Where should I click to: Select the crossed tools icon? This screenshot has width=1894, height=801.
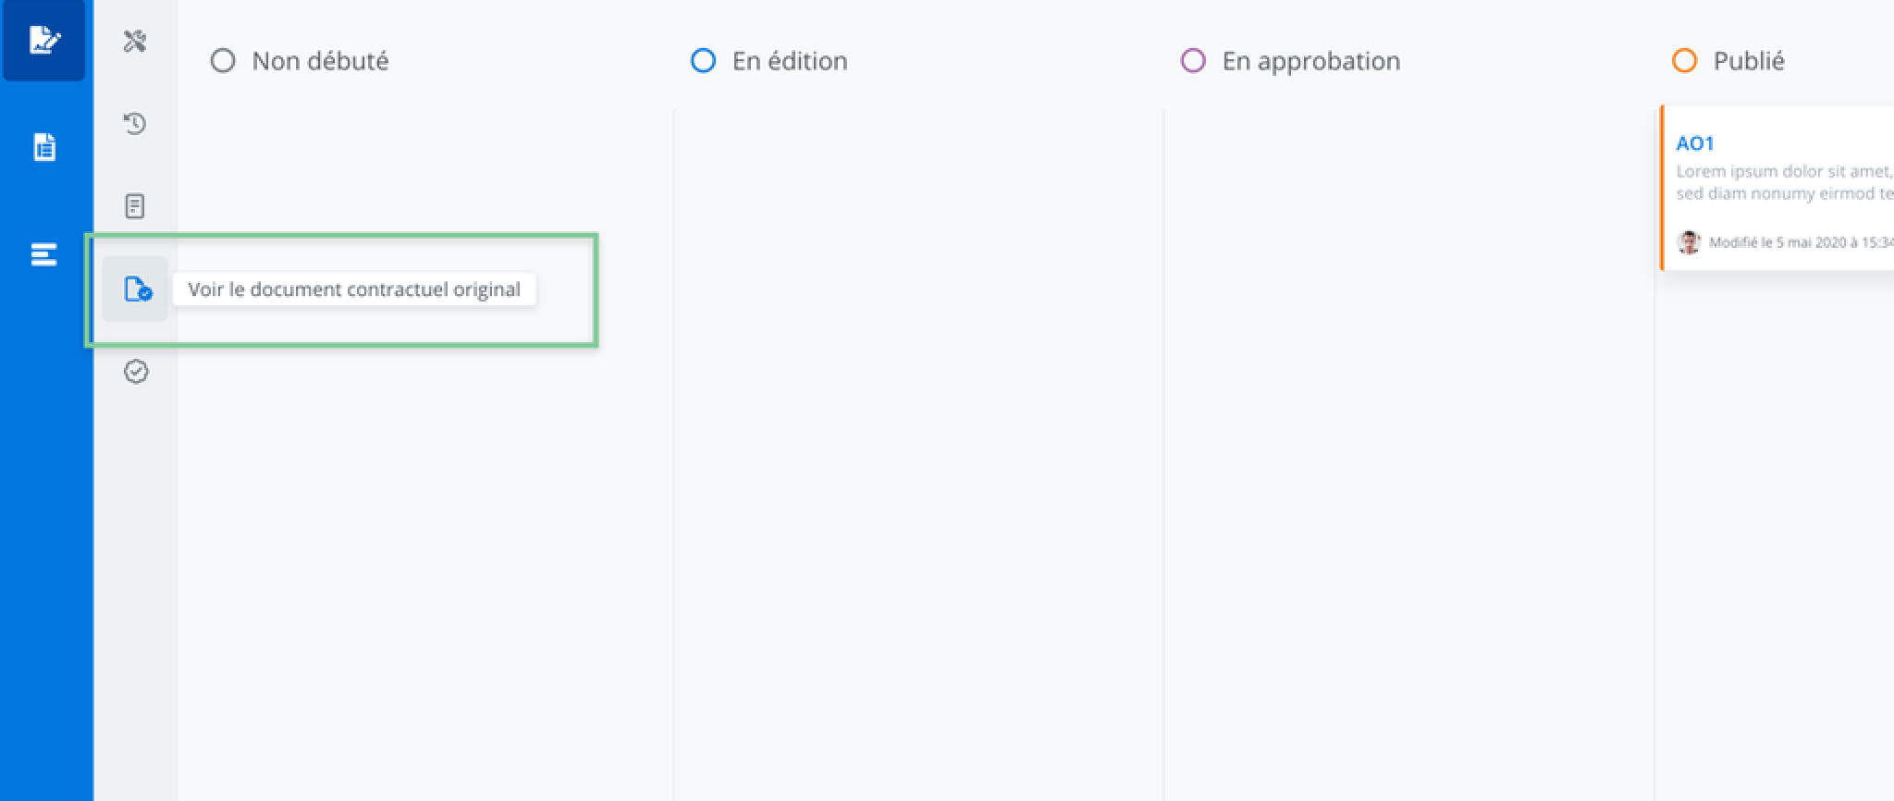click(135, 41)
